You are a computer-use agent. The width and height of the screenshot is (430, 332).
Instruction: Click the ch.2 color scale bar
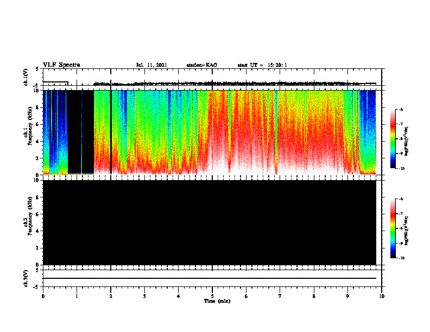pos(393,228)
